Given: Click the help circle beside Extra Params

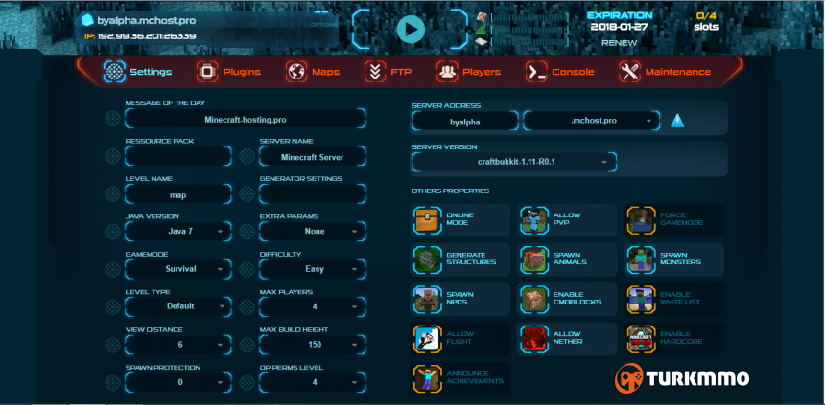Looking at the screenshot, I should (247, 232).
